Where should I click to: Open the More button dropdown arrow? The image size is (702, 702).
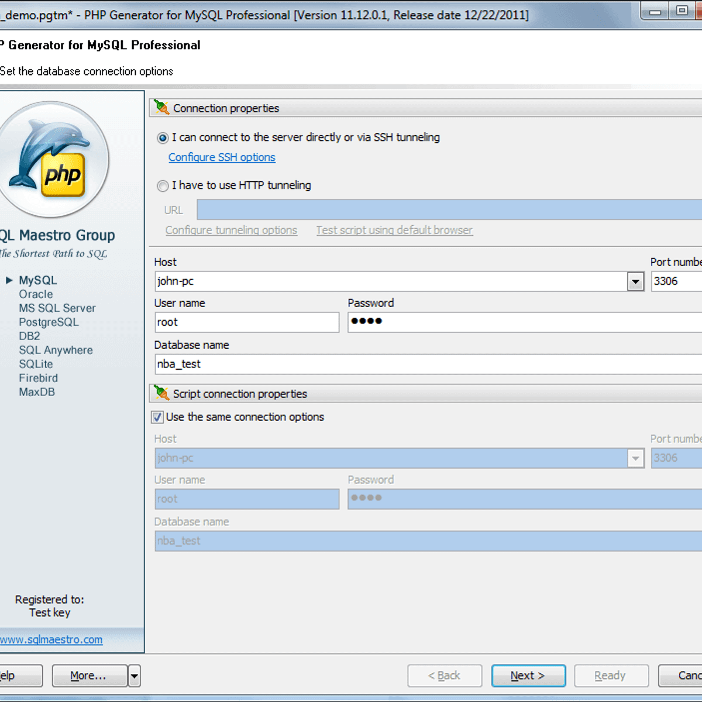click(x=134, y=676)
